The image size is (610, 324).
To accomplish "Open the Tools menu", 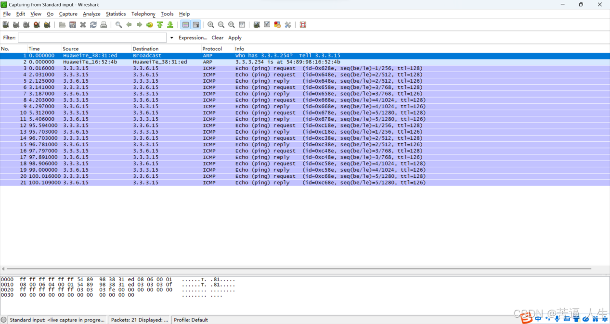I will [x=167, y=14].
